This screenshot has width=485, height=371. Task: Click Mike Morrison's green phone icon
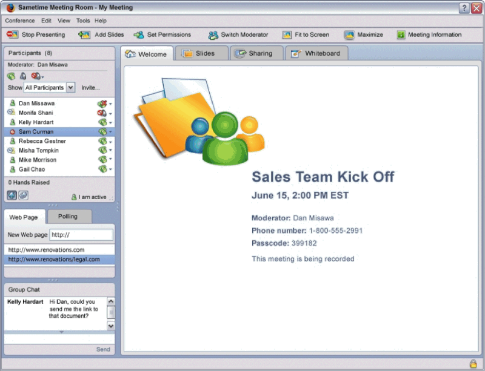click(x=102, y=160)
